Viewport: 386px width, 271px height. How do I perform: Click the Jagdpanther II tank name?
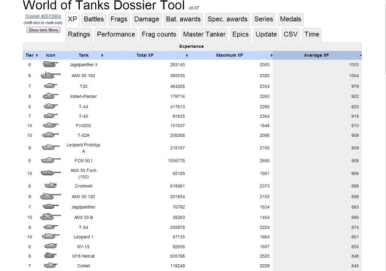[x=83, y=65]
